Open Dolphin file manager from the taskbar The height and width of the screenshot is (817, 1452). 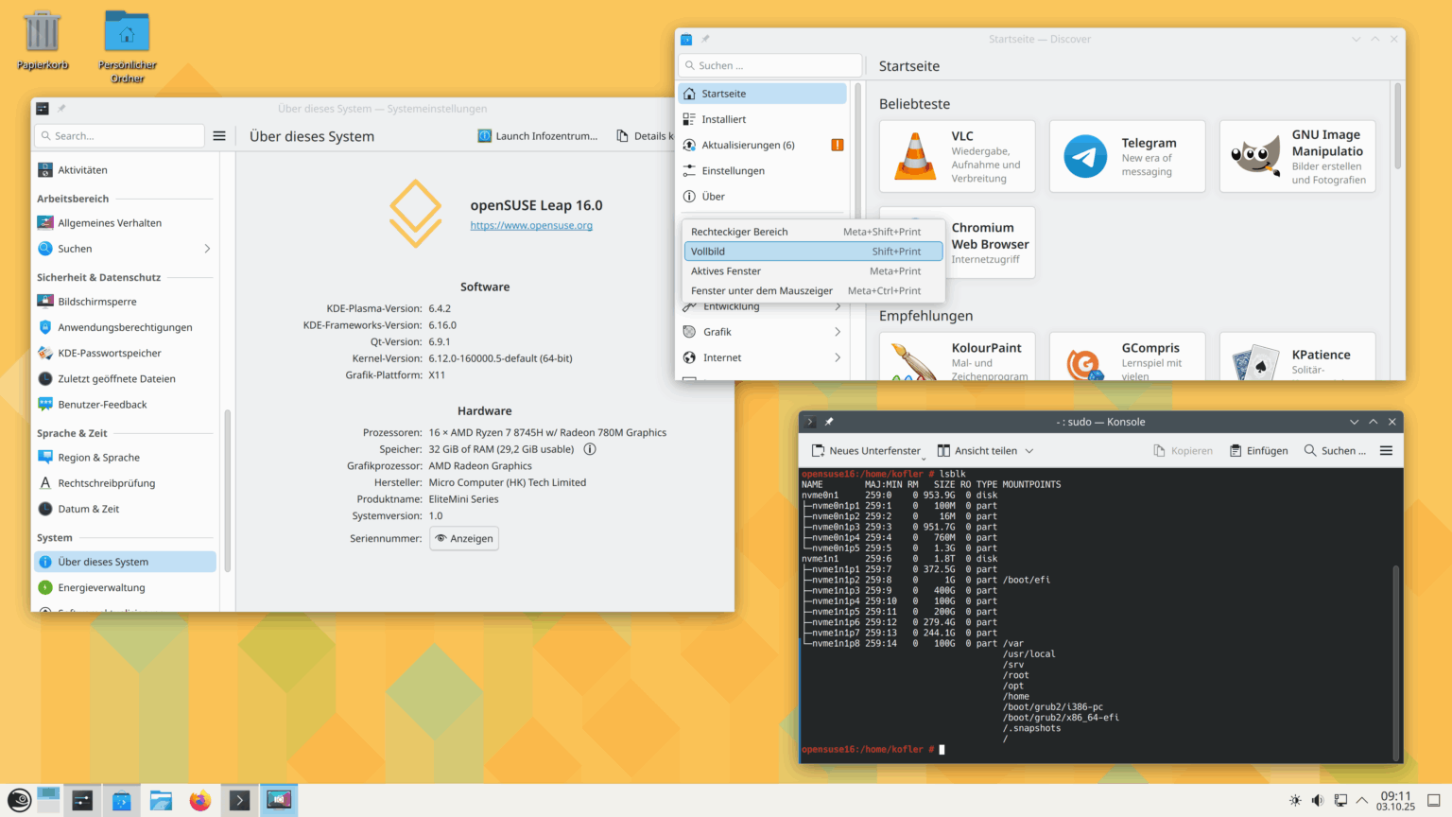[161, 799]
